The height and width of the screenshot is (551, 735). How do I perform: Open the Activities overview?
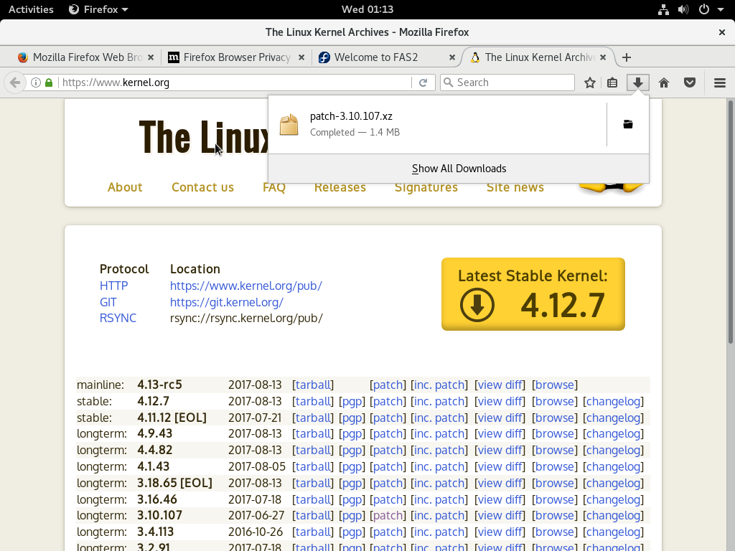coord(31,9)
